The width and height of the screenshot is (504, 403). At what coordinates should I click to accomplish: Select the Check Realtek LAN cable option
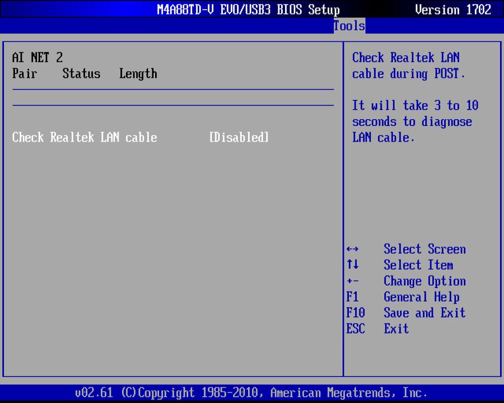click(x=84, y=137)
